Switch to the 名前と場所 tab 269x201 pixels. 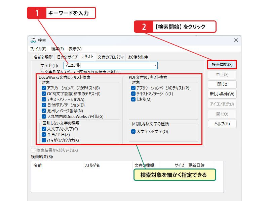[x=43, y=57]
